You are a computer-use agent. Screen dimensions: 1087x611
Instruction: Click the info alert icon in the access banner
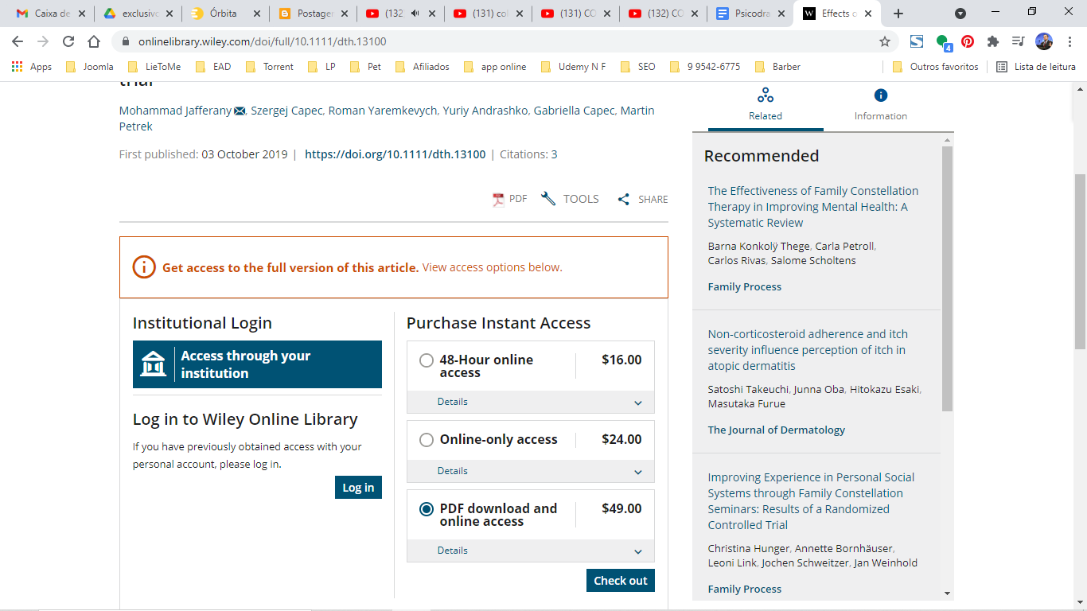(x=143, y=267)
